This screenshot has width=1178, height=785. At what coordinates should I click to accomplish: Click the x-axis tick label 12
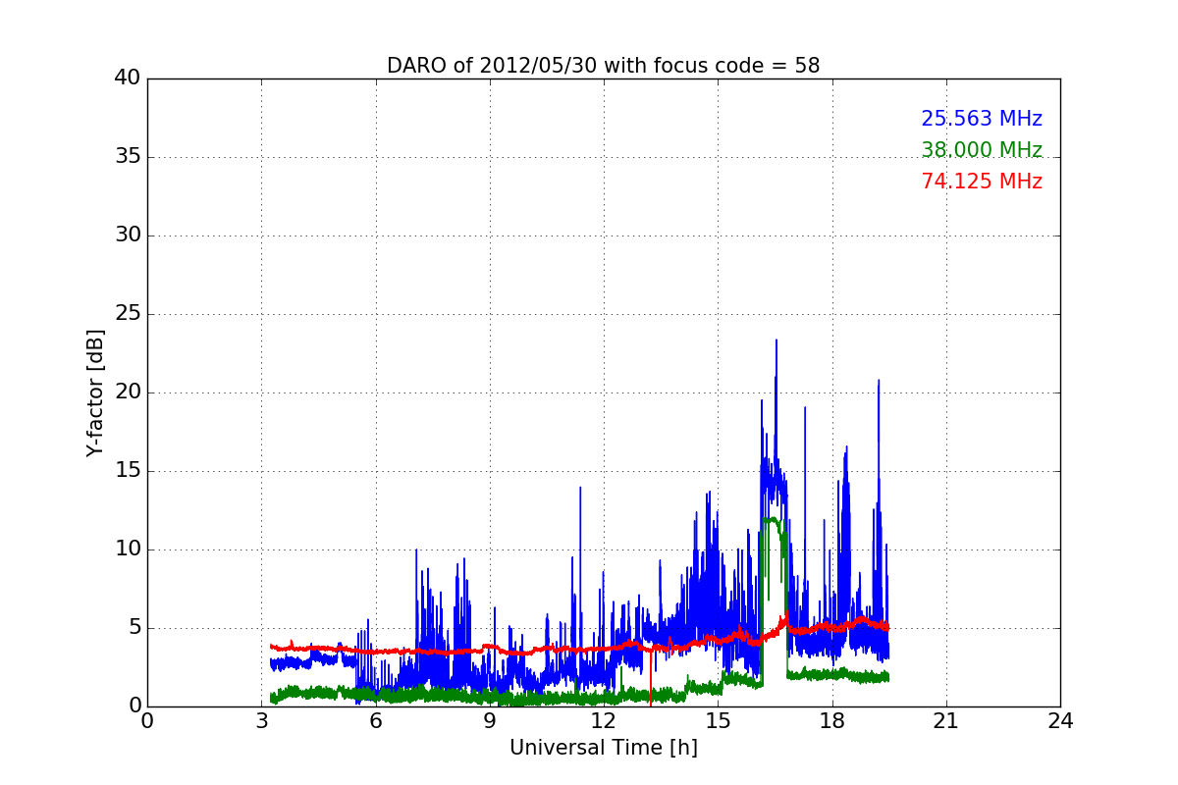[604, 721]
